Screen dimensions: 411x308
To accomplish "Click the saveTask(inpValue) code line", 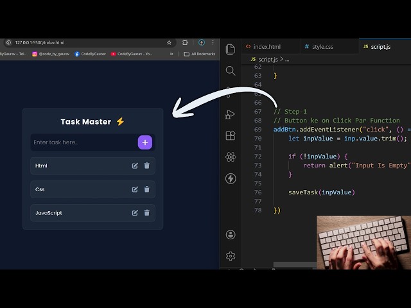I will 322,193.
